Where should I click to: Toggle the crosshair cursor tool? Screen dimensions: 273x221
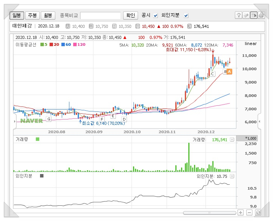coord(254,15)
